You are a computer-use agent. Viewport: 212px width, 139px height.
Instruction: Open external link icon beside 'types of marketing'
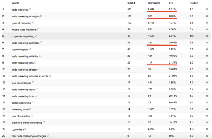click(x=33, y=23)
